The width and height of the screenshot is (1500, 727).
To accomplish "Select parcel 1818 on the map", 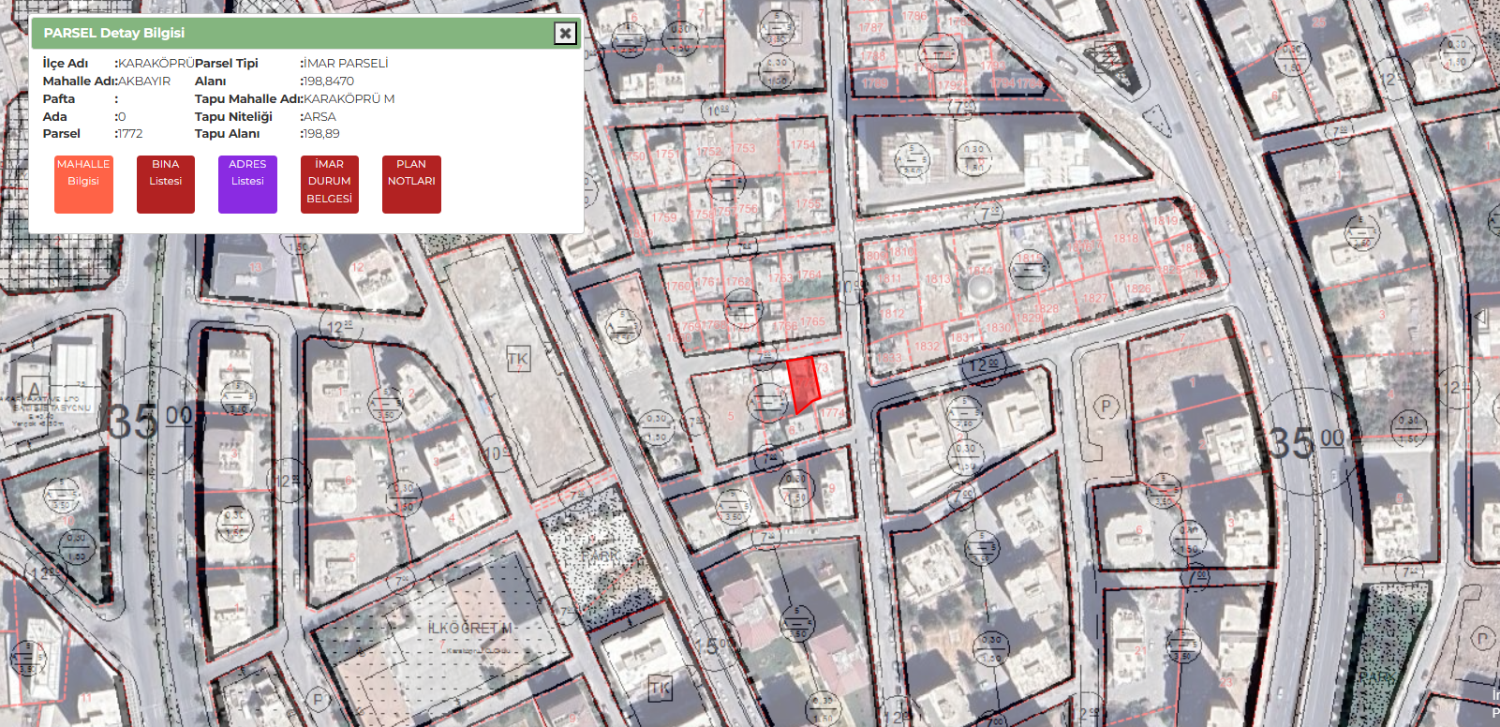I will pyautogui.click(x=1125, y=238).
